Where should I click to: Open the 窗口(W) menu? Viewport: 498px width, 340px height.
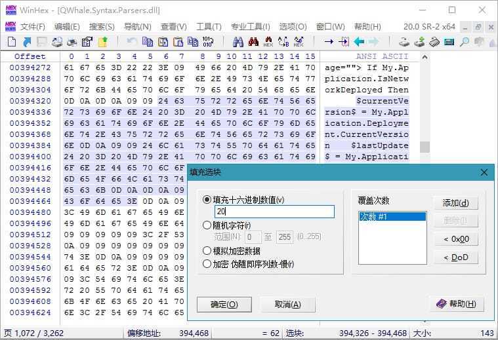[x=330, y=27]
